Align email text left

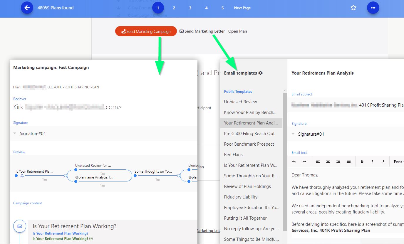pos(318,161)
